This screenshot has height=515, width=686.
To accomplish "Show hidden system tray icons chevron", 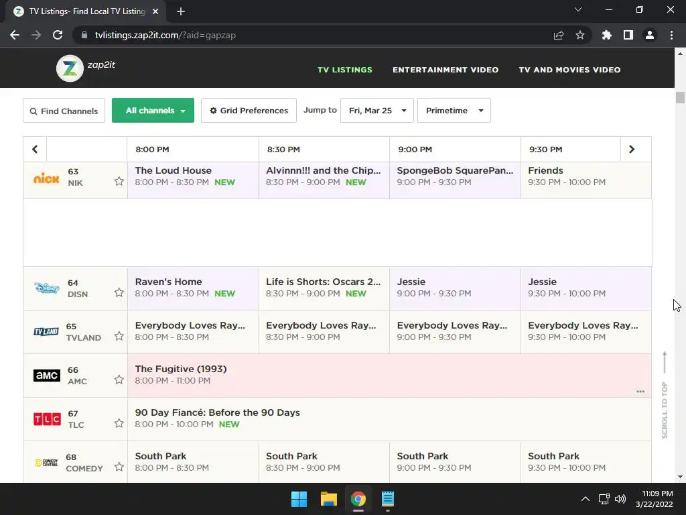I will coord(585,499).
